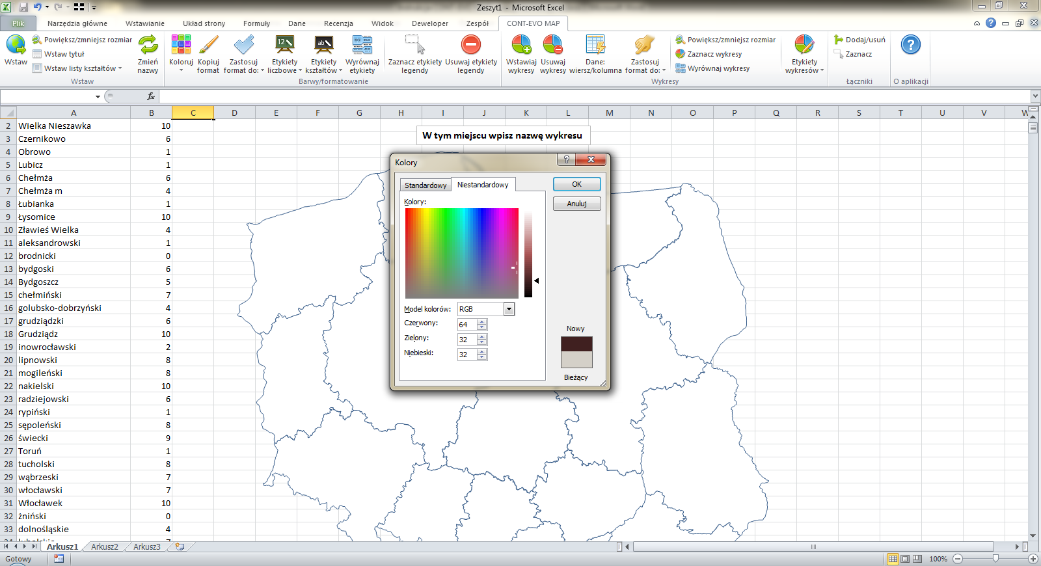Click the Name Box
This screenshot has height=566, width=1041.
47,96
